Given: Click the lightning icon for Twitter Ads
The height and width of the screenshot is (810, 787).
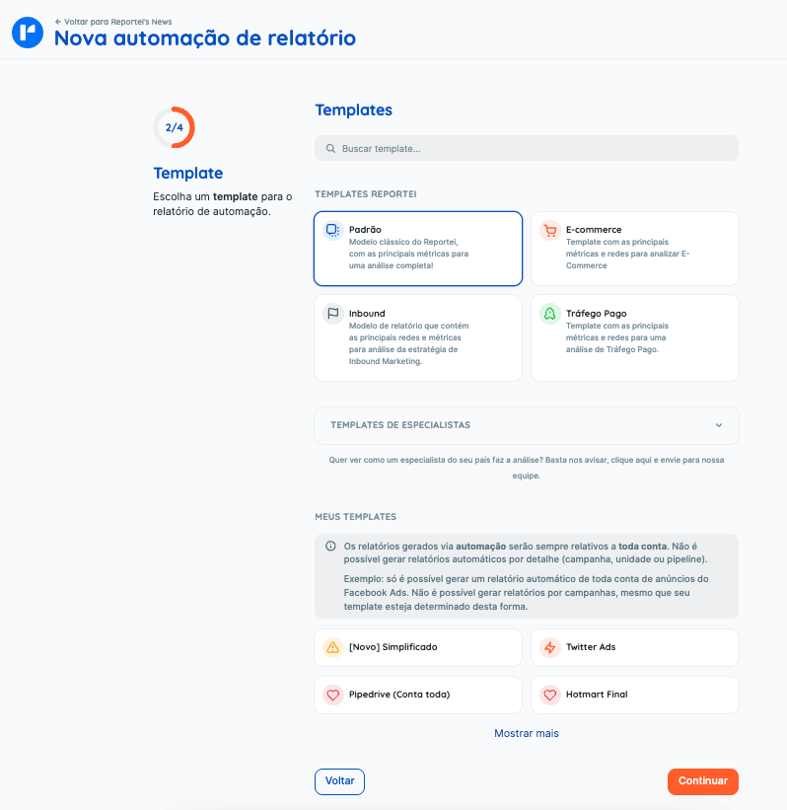Looking at the screenshot, I should tap(550, 647).
